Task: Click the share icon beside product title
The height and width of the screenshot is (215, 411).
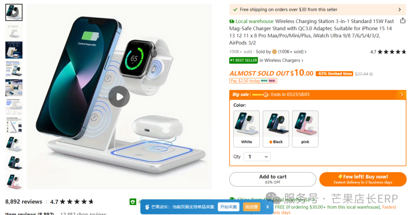Action: click(x=403, y=21)
